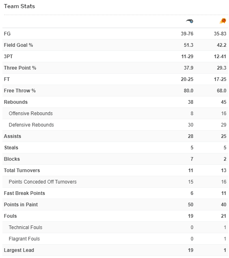
Task: Click the Largest Lead row label
Action: 19,250
